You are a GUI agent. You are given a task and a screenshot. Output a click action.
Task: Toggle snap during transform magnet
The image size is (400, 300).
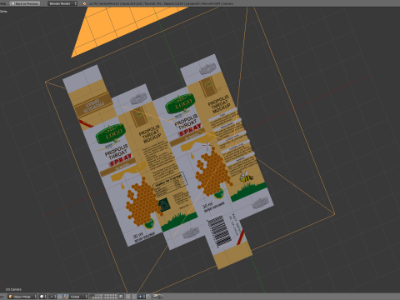[134, 297]
